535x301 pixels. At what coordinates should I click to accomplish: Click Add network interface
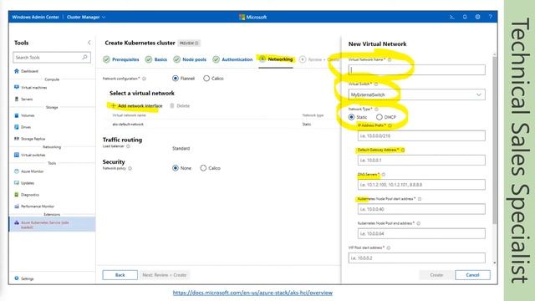[x=136, y=106]
